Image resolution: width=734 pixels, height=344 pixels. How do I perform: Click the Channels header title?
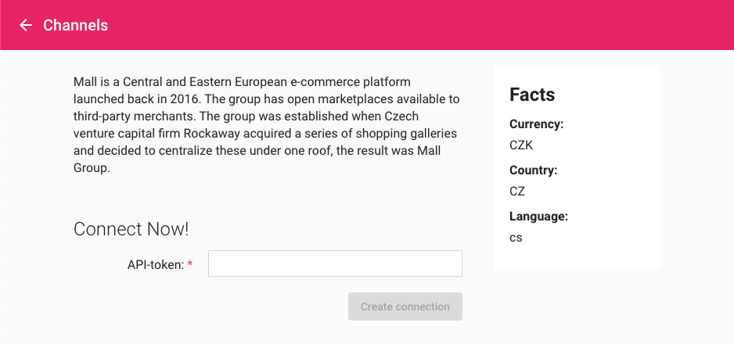click(75, 25)
